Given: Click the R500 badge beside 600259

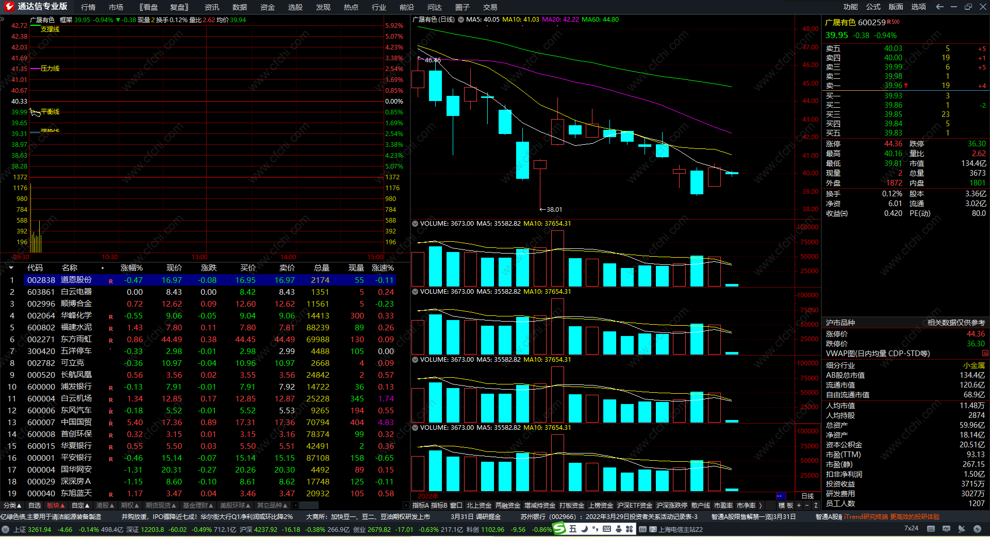Looking at the screenshot, I should (x=893, y=22).
